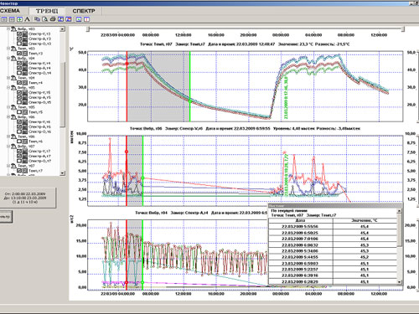Uncheck the Спектр-A,т6 checkbox
Screen dimensions: 419x314
(x=19, y=126)
